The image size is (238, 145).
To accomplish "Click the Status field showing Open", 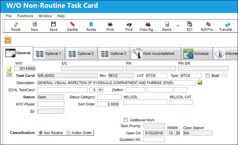I will click(51, 97).
